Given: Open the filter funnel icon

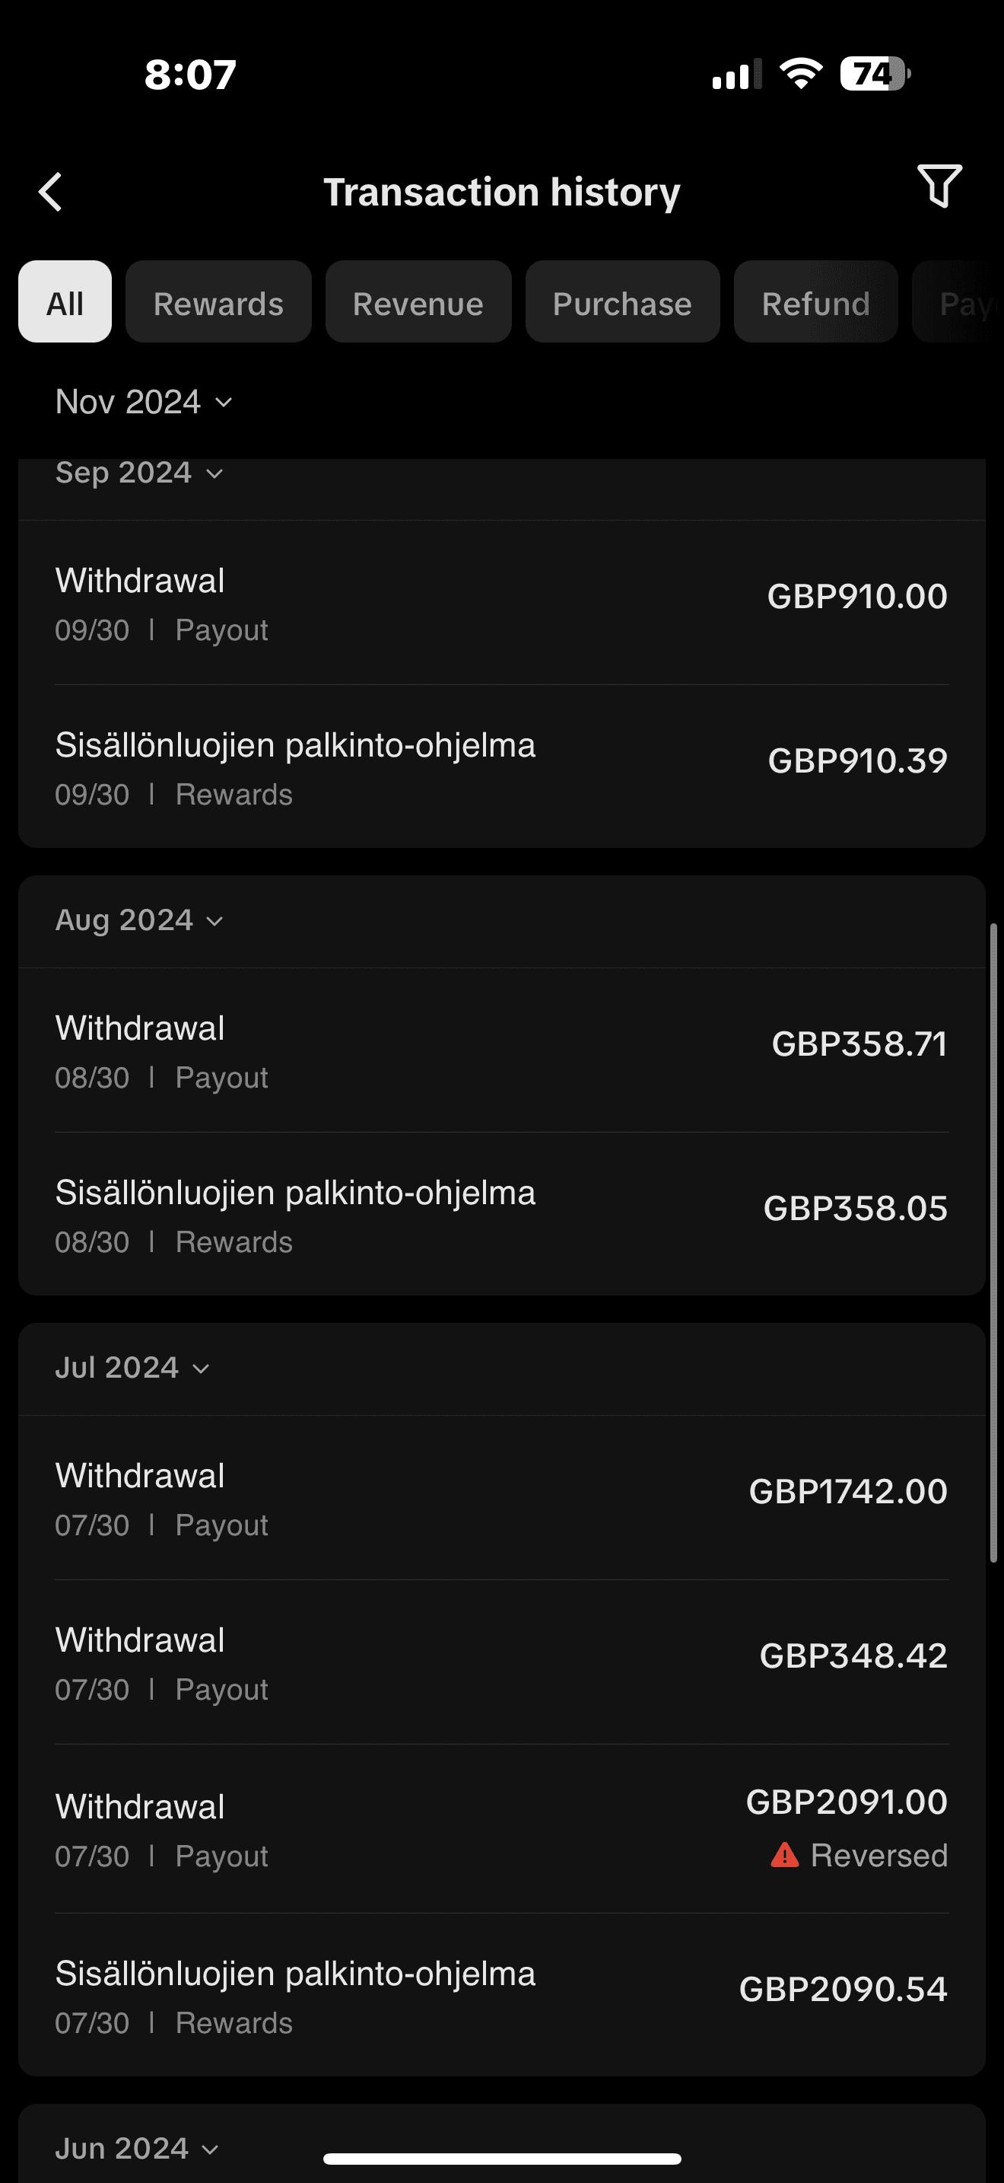Looking at the screenshot, I should (939, 186).
